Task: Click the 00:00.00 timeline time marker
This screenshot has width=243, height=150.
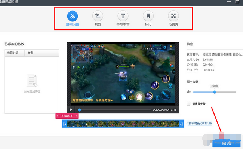Action: 67,116
